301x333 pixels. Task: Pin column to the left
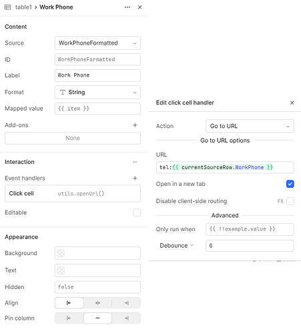point(69,318)
